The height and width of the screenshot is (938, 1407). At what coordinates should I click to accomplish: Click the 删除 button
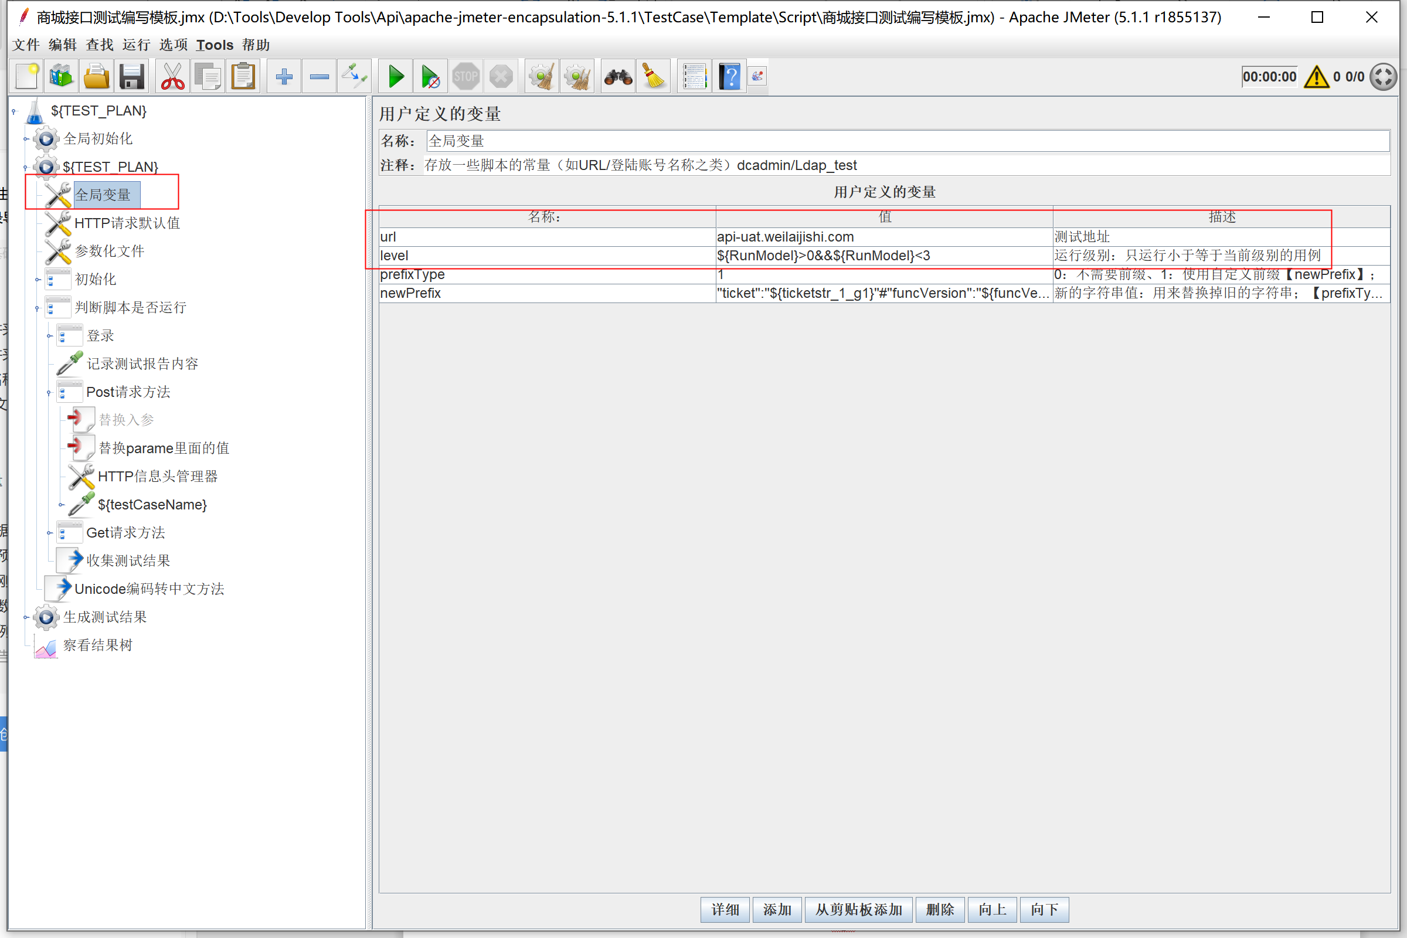pos(940,910)
